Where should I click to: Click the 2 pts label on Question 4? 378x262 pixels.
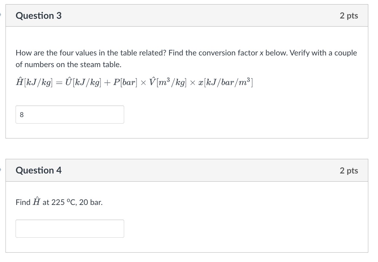tap(349, 170)
